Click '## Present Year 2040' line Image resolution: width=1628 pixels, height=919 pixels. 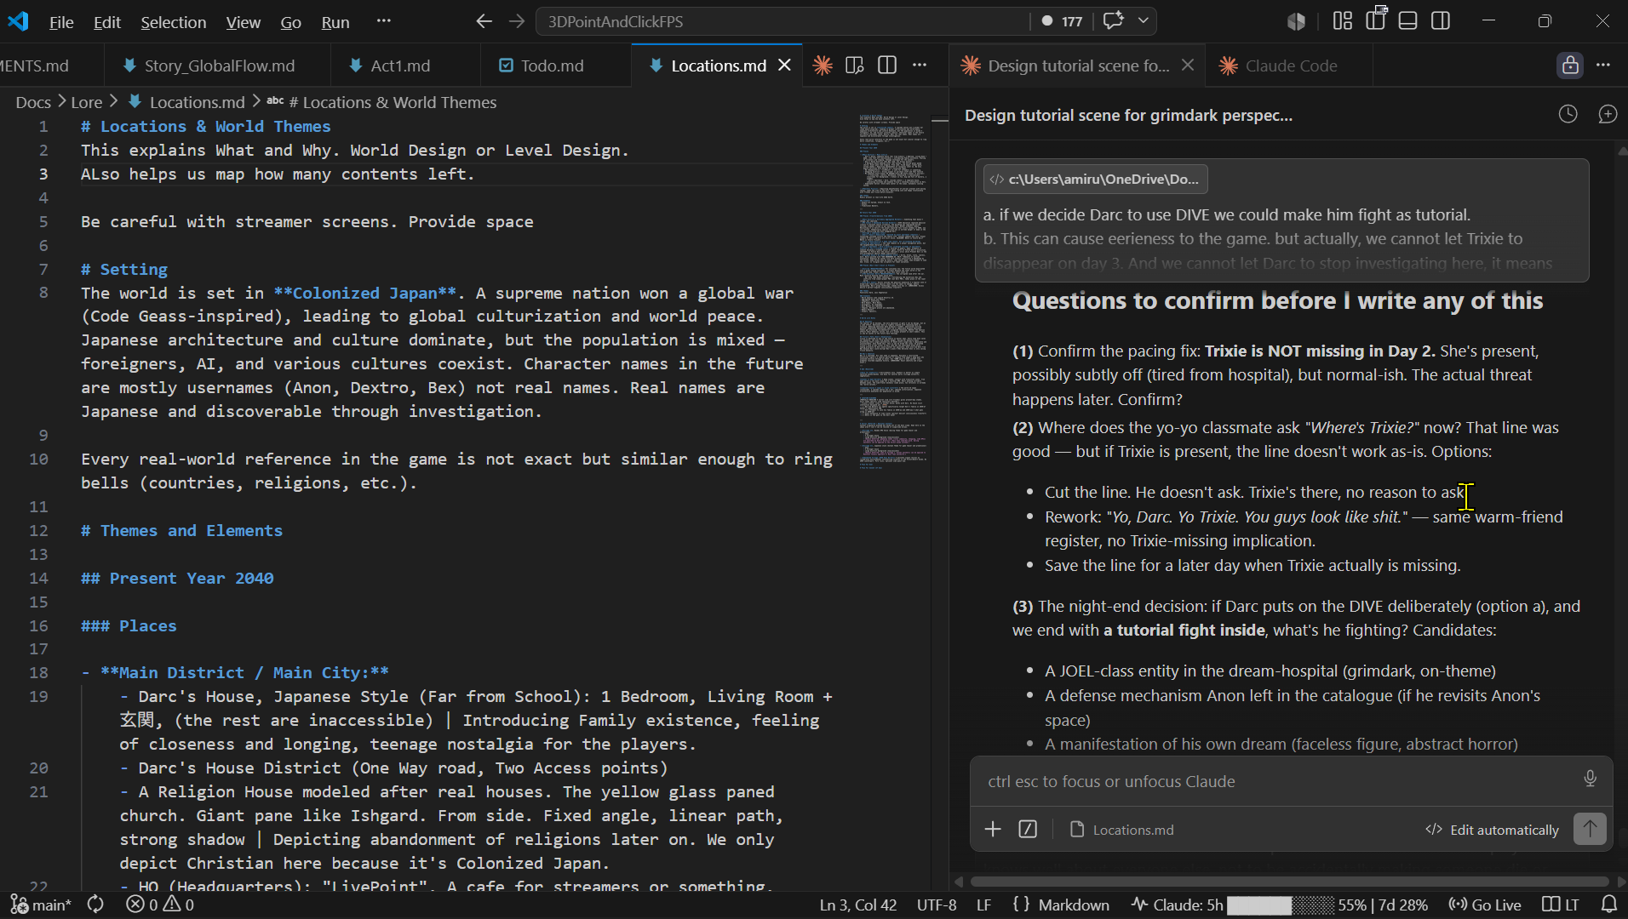pos(177,578)
